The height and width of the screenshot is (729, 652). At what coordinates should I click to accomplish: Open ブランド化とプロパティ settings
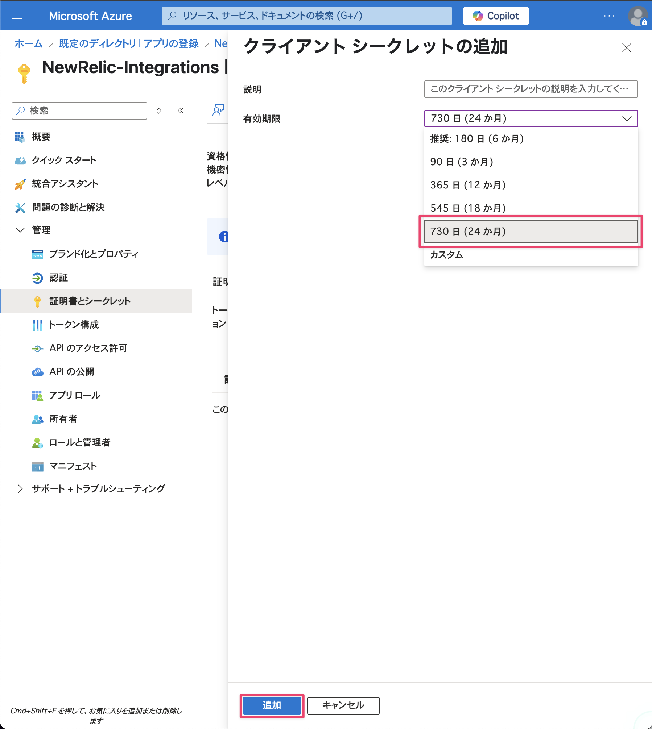[94, 254]
